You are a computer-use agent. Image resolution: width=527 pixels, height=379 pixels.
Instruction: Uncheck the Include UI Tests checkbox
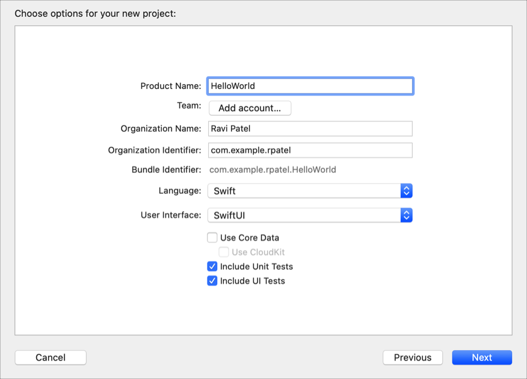(212, 281)
